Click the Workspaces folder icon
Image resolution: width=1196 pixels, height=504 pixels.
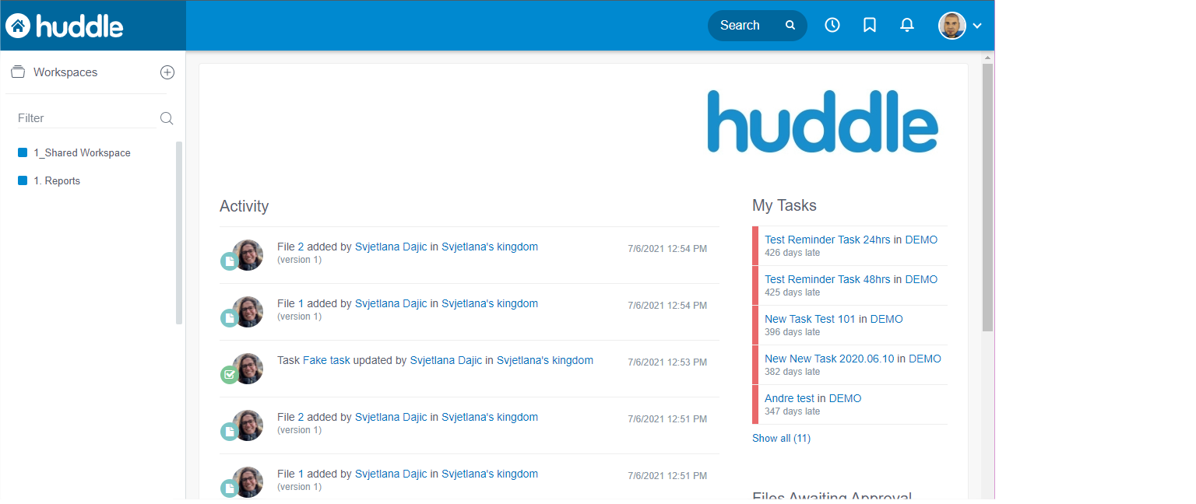18,72
